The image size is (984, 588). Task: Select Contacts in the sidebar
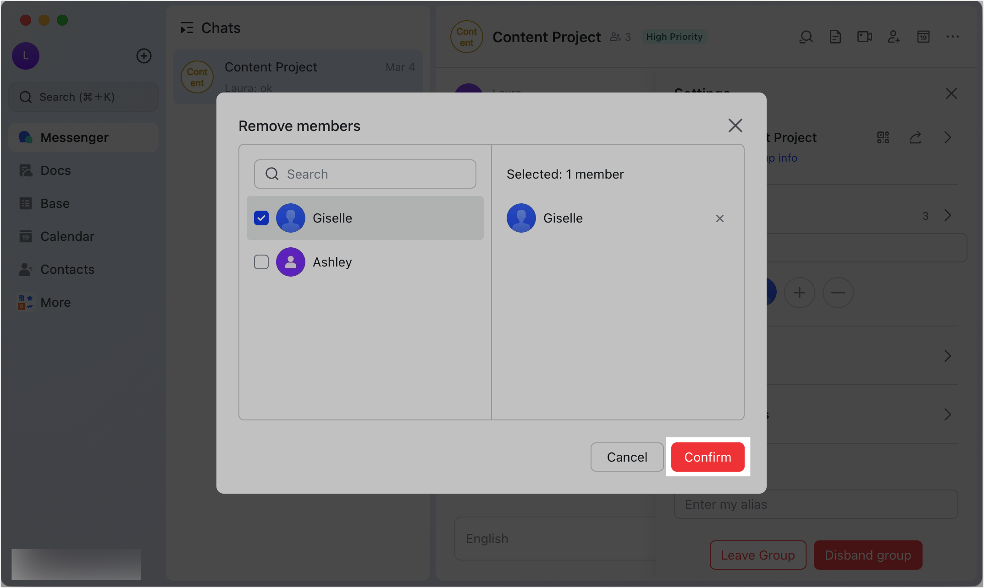click(67, 269)
